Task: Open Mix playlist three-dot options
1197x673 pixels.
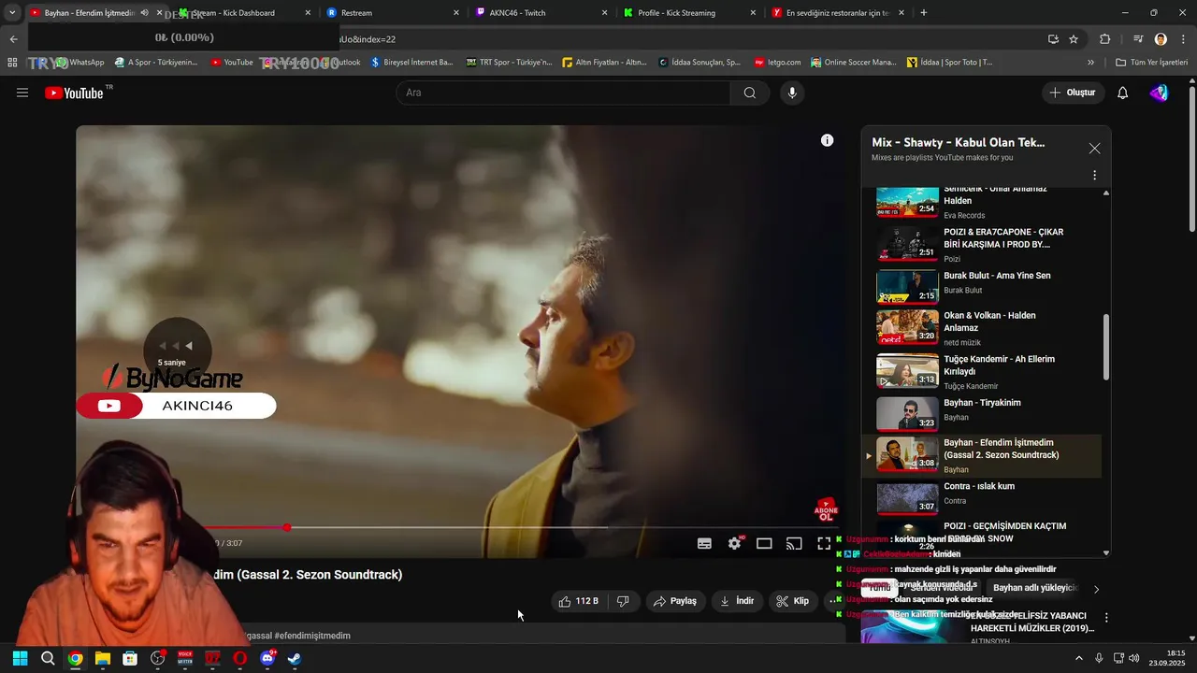Action: click(x=1094, y=175)
